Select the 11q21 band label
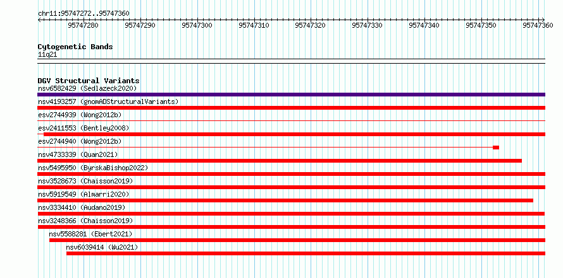The image size is (563, 278). coord(47,54)
